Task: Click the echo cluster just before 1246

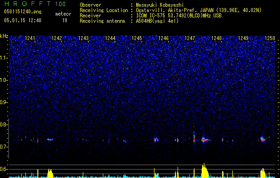Action: coord(156,139)
